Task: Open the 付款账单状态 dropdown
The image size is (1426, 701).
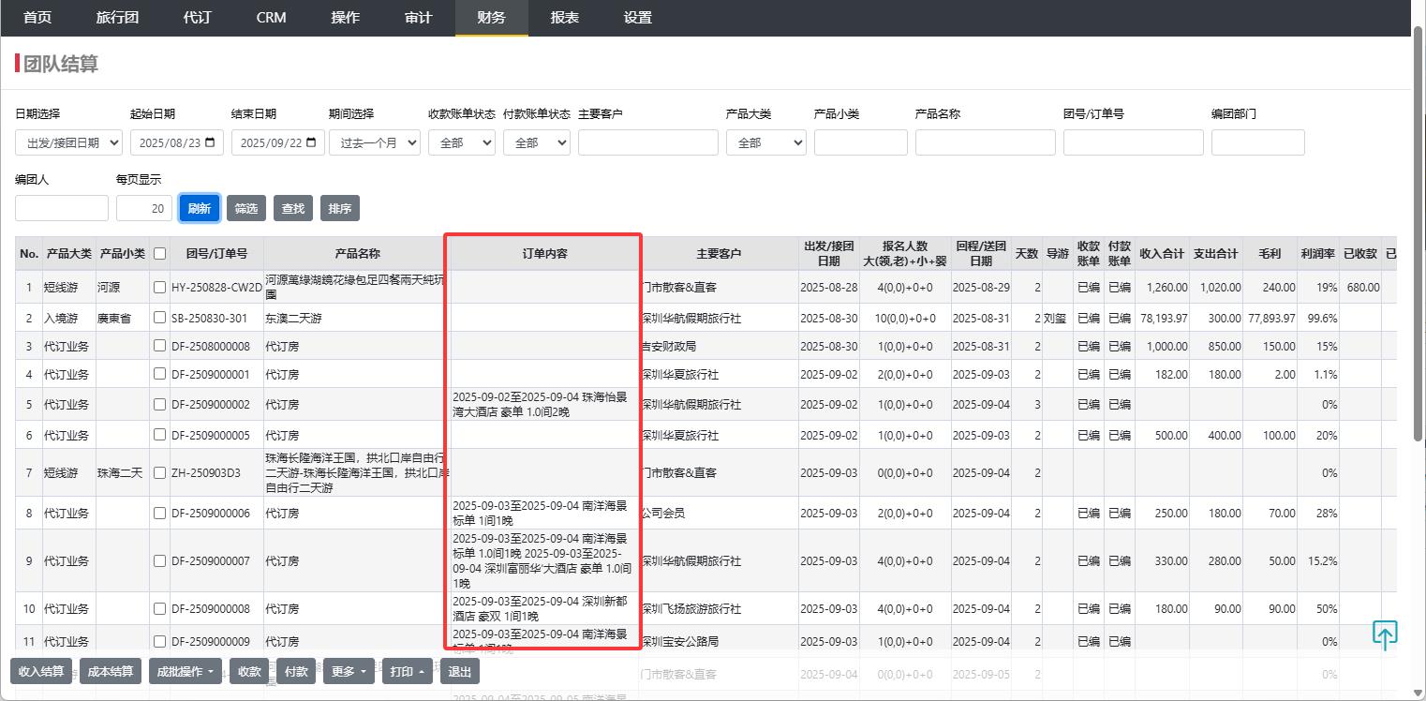Action: tap(537, 142)
